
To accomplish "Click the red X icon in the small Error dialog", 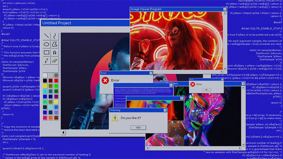I will click(193, 84).
